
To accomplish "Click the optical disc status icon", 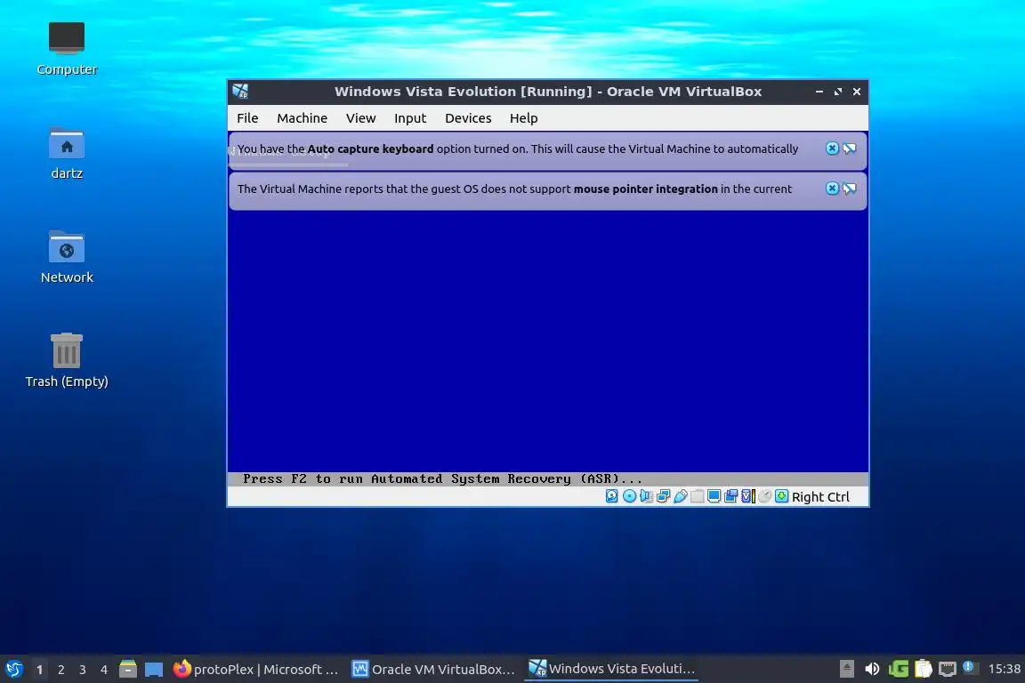I will (630, 496).
